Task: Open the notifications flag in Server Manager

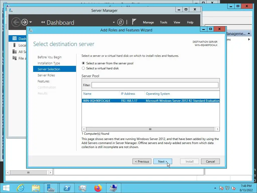Action: (134, 22)
